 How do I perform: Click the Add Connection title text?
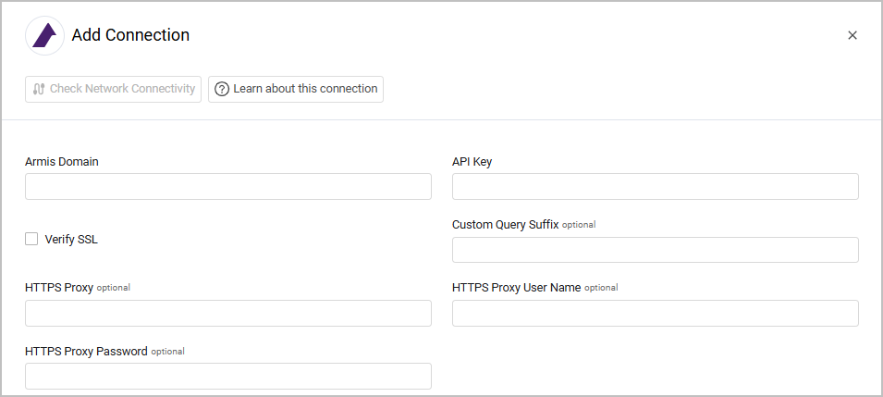coord(130,35)
